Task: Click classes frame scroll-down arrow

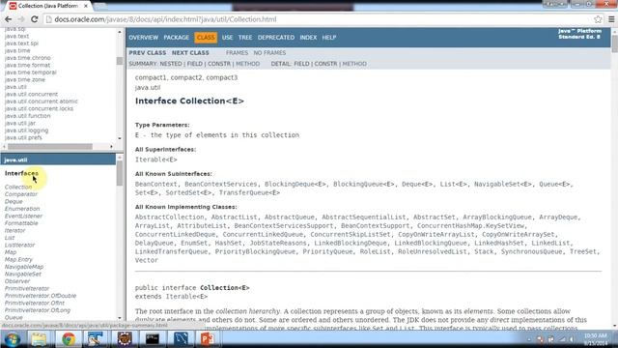Action: coord(120,318)
